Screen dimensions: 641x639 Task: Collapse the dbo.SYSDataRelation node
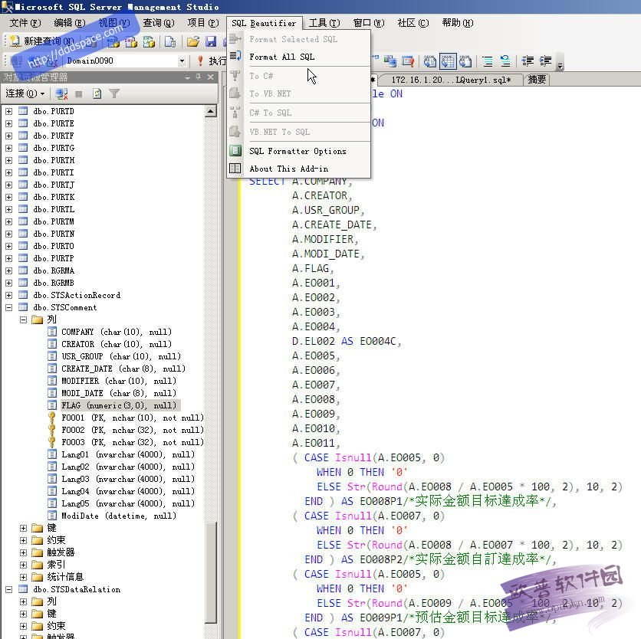coord(8,589)
